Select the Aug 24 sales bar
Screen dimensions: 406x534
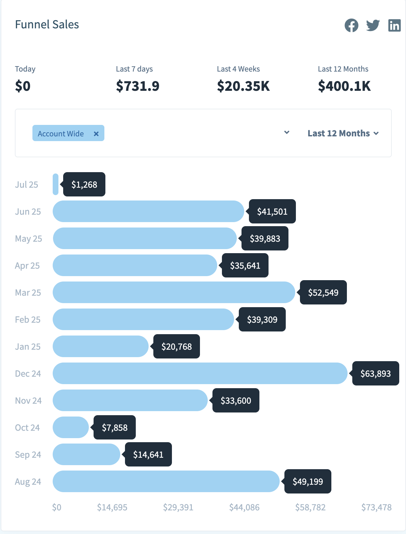click(166, 481)
